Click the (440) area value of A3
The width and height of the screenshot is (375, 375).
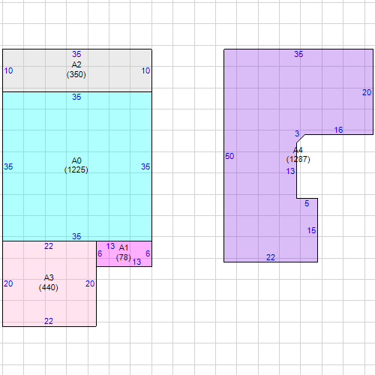point(49,287)
